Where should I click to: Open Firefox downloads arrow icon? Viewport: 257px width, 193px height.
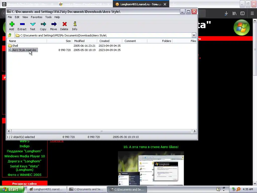[226, 13]
